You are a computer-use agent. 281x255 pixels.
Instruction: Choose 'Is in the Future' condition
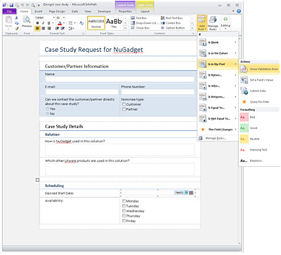click(x=218, y=53)
